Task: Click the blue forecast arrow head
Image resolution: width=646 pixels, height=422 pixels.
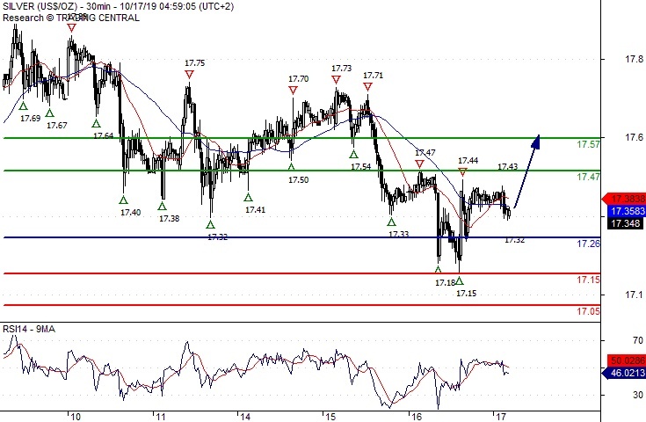Action: tap(535, 142)
